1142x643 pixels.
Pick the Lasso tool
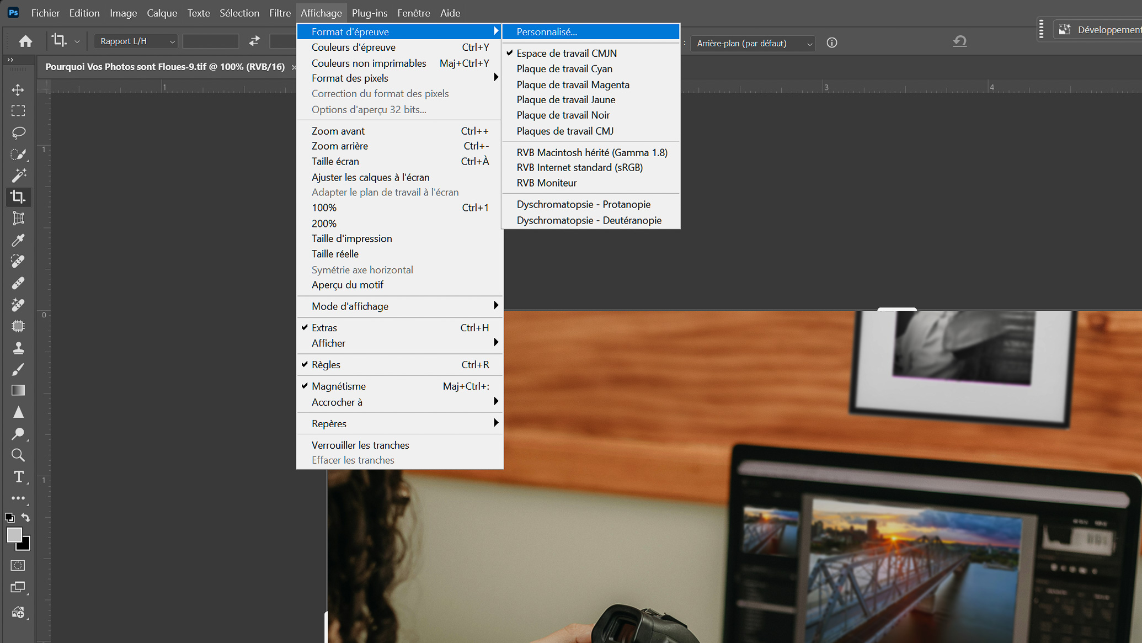pos(18,132)
